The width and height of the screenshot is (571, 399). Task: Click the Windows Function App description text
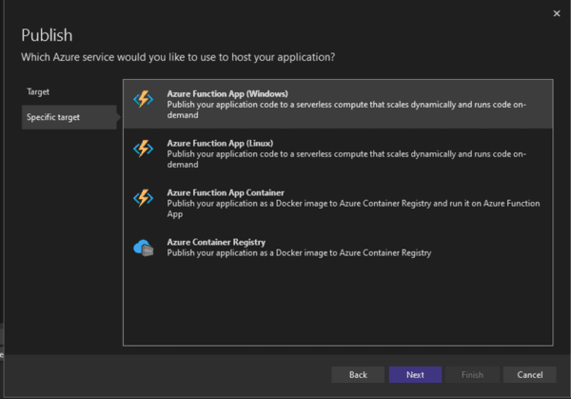(346, 110)
